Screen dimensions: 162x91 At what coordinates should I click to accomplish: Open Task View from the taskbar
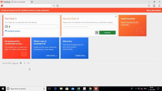pyautogui.click(x=49, y=89)
